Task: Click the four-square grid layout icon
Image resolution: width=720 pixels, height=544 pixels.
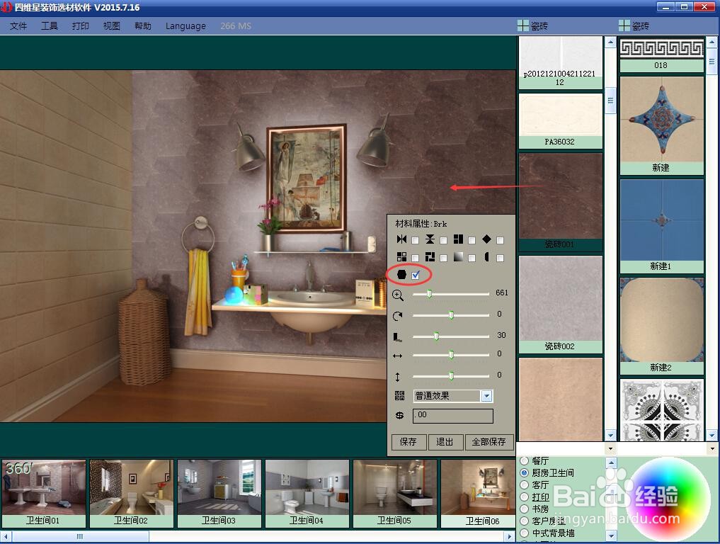Action: point(401,257)
